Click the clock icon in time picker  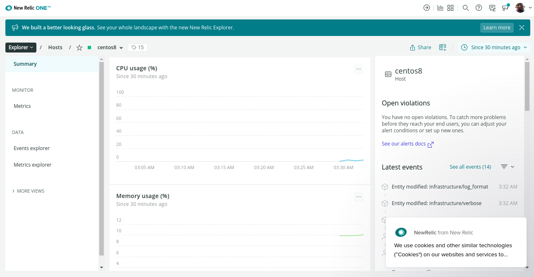pyautogui.click(x=464, y=48)
